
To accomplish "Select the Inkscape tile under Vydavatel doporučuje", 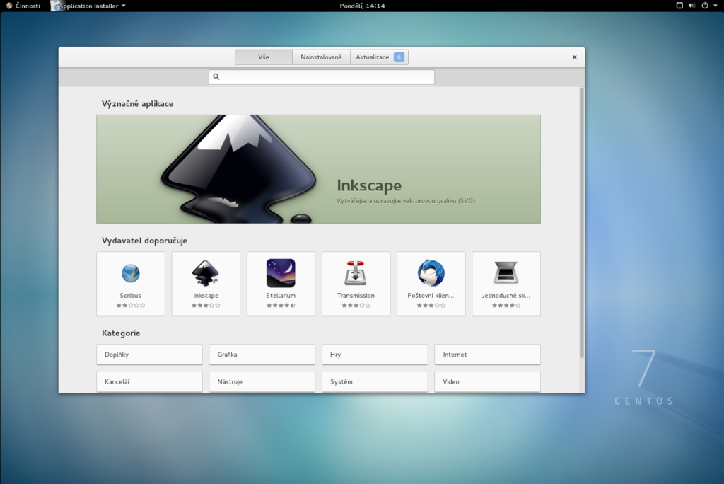I will (205, 283).
